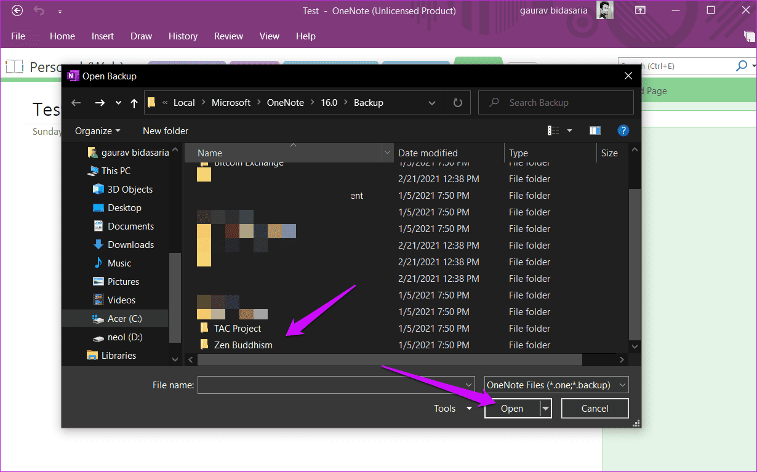Viewport: 757px width, 472px height.
Task: Click the dialog forward navigation arrow
Action: point(100,103)
